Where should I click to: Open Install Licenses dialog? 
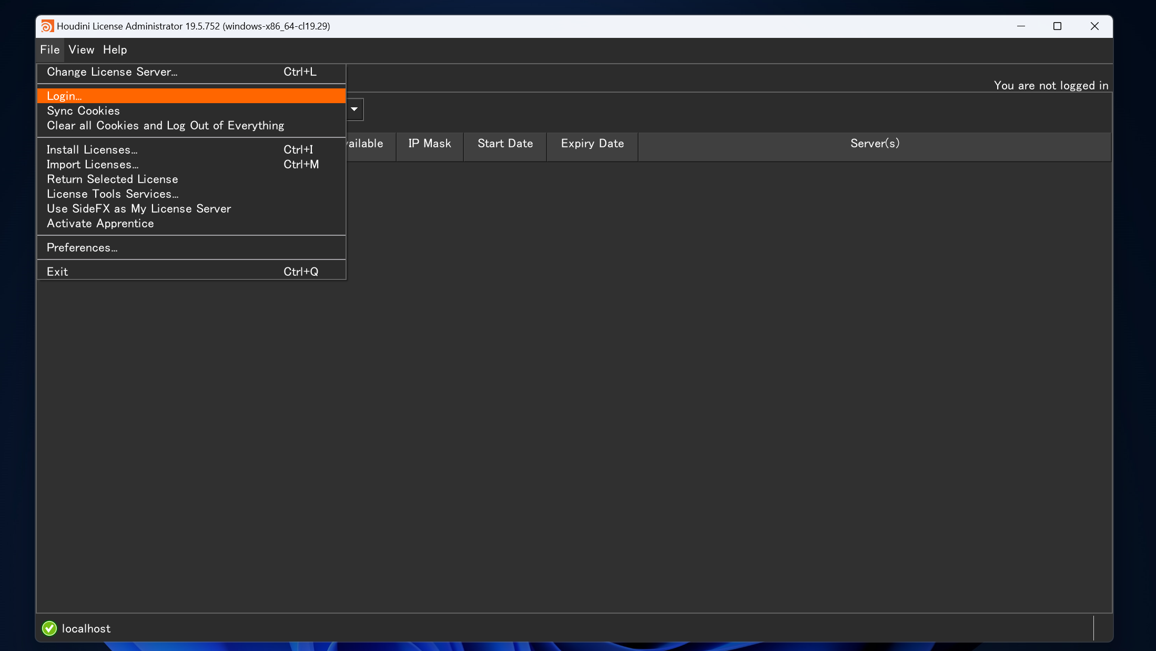coord(191,149)
